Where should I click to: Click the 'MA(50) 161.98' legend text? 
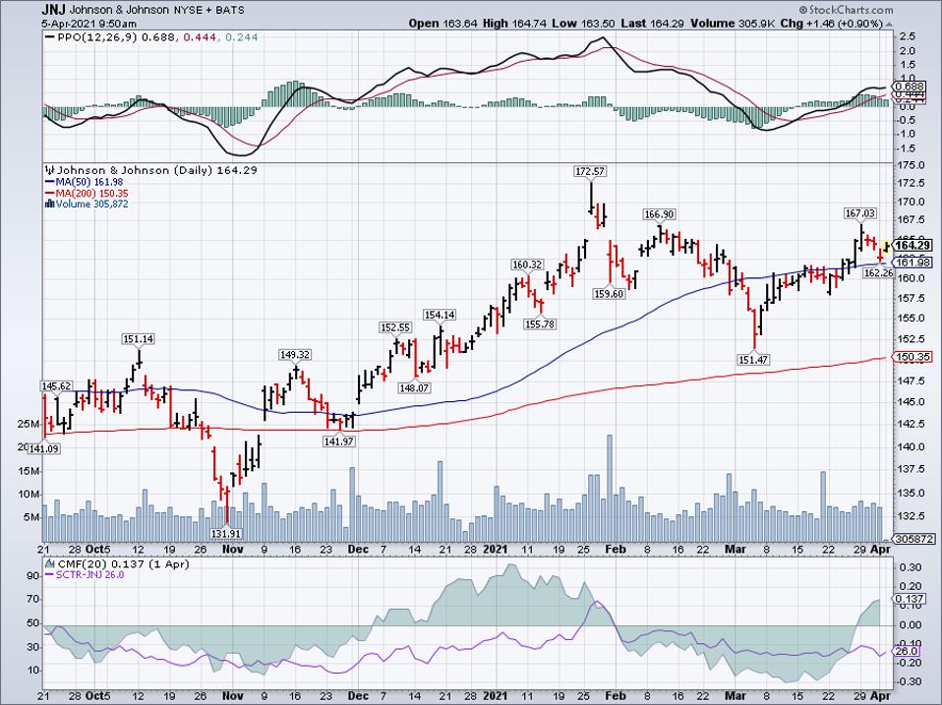coord(88,182)
